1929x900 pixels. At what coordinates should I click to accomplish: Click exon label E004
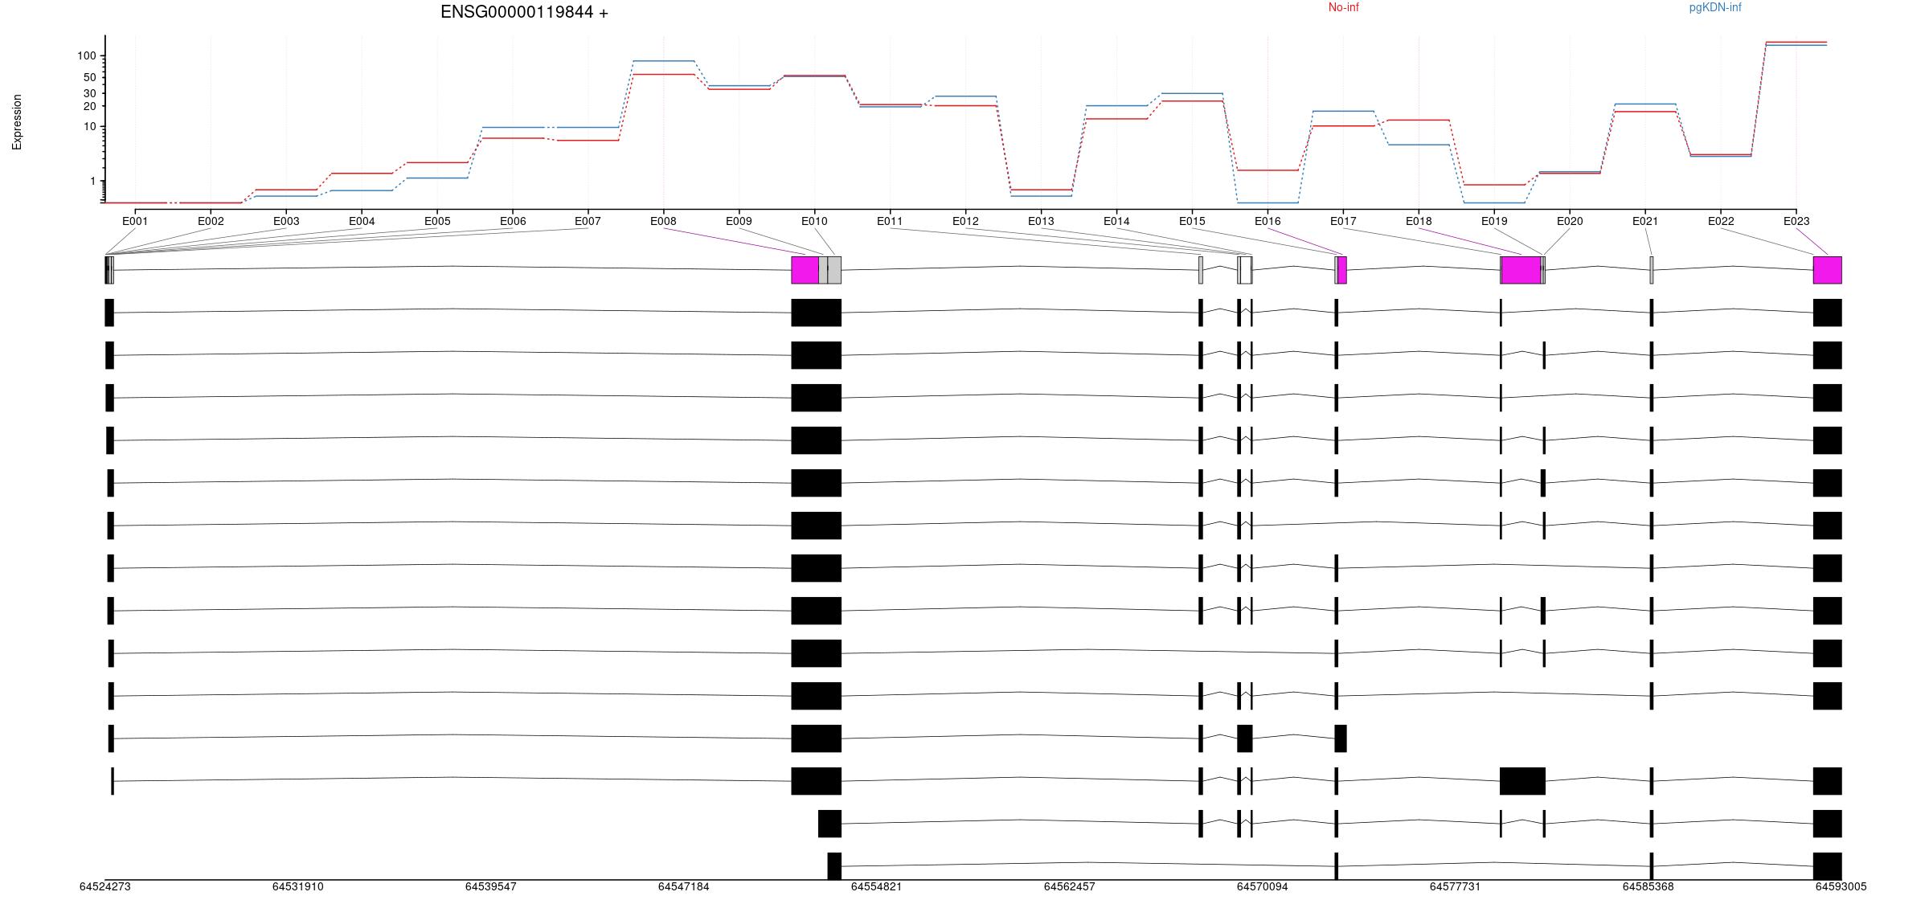pyautogui.click(x=362, y=221)
